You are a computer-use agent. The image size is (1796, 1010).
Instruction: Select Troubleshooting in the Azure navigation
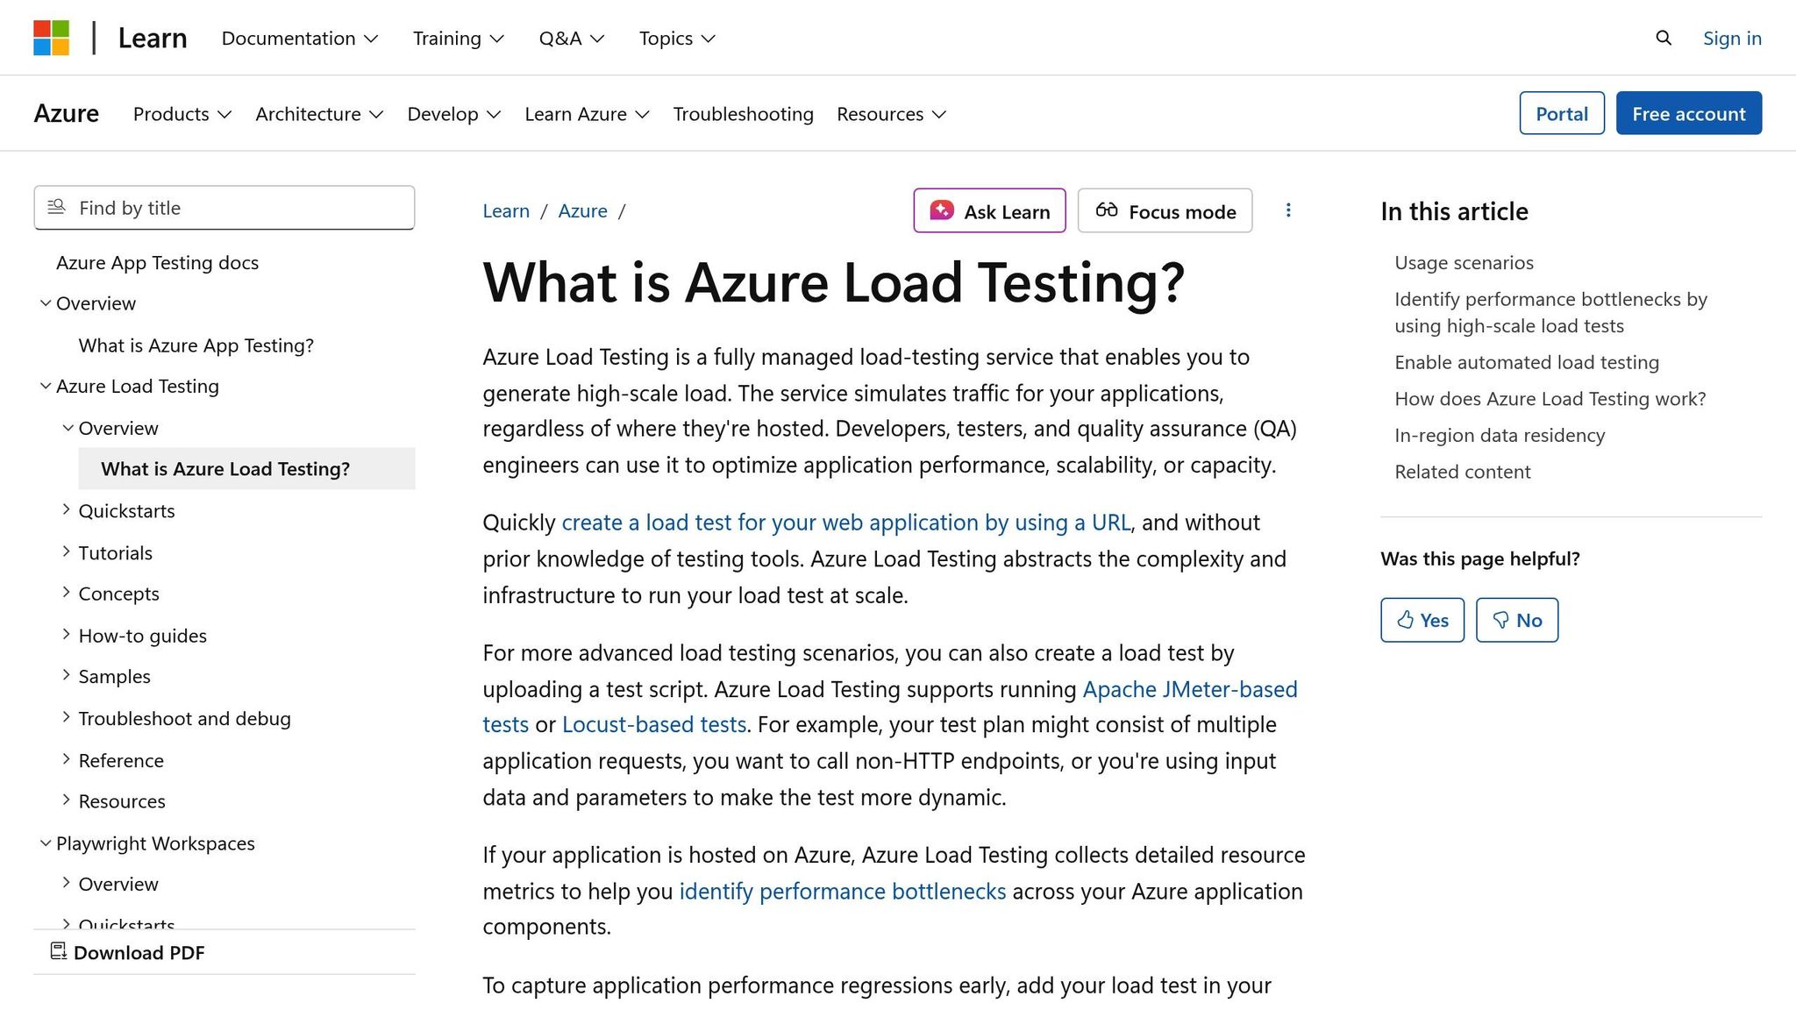pyautogui.click(x=743, y=114)
